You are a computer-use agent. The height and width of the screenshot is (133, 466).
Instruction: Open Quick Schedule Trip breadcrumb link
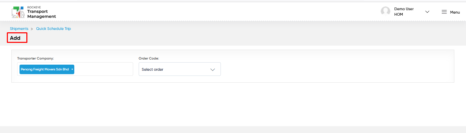[x=53, y=29]
